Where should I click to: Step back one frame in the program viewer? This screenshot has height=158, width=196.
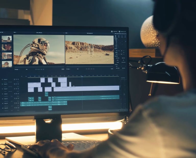click(x=88, y=69)
